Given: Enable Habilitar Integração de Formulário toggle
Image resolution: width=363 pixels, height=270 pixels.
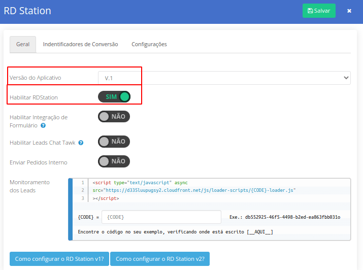Looking at the screenshot, I should coord(114,116).
